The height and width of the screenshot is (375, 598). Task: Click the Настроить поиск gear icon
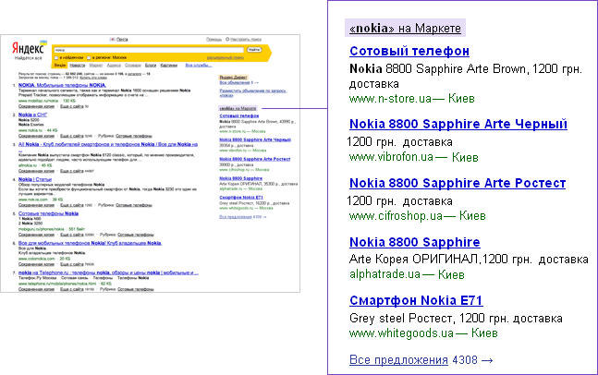click(227, 39)
